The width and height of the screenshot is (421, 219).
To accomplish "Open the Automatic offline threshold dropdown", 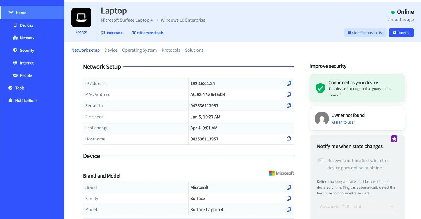I will click(357, 206).
